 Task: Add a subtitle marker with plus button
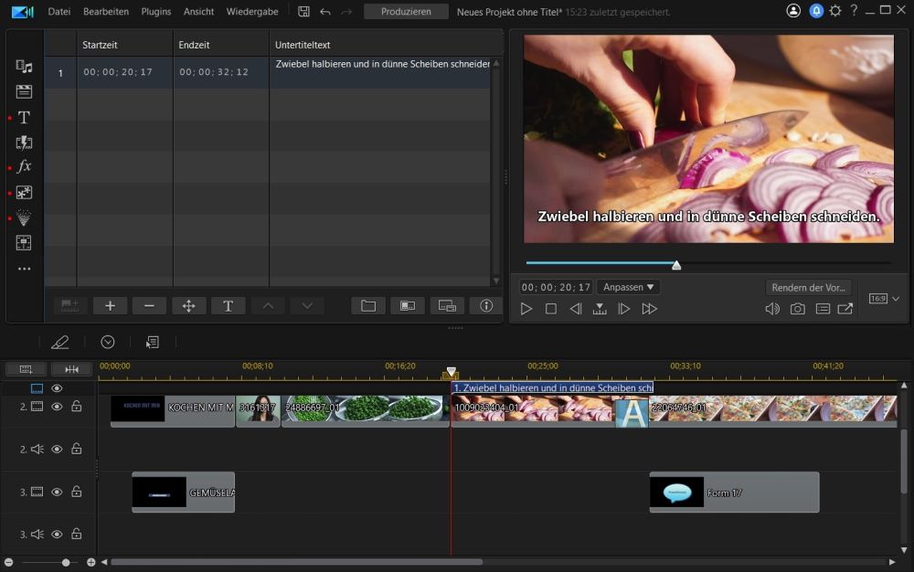point(111,306)
